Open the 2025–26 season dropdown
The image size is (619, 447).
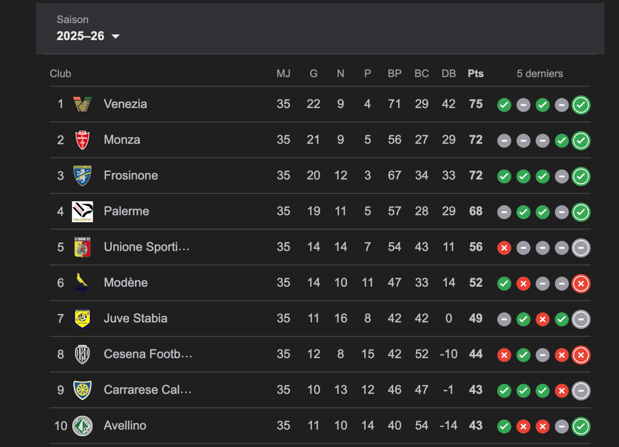88,36
